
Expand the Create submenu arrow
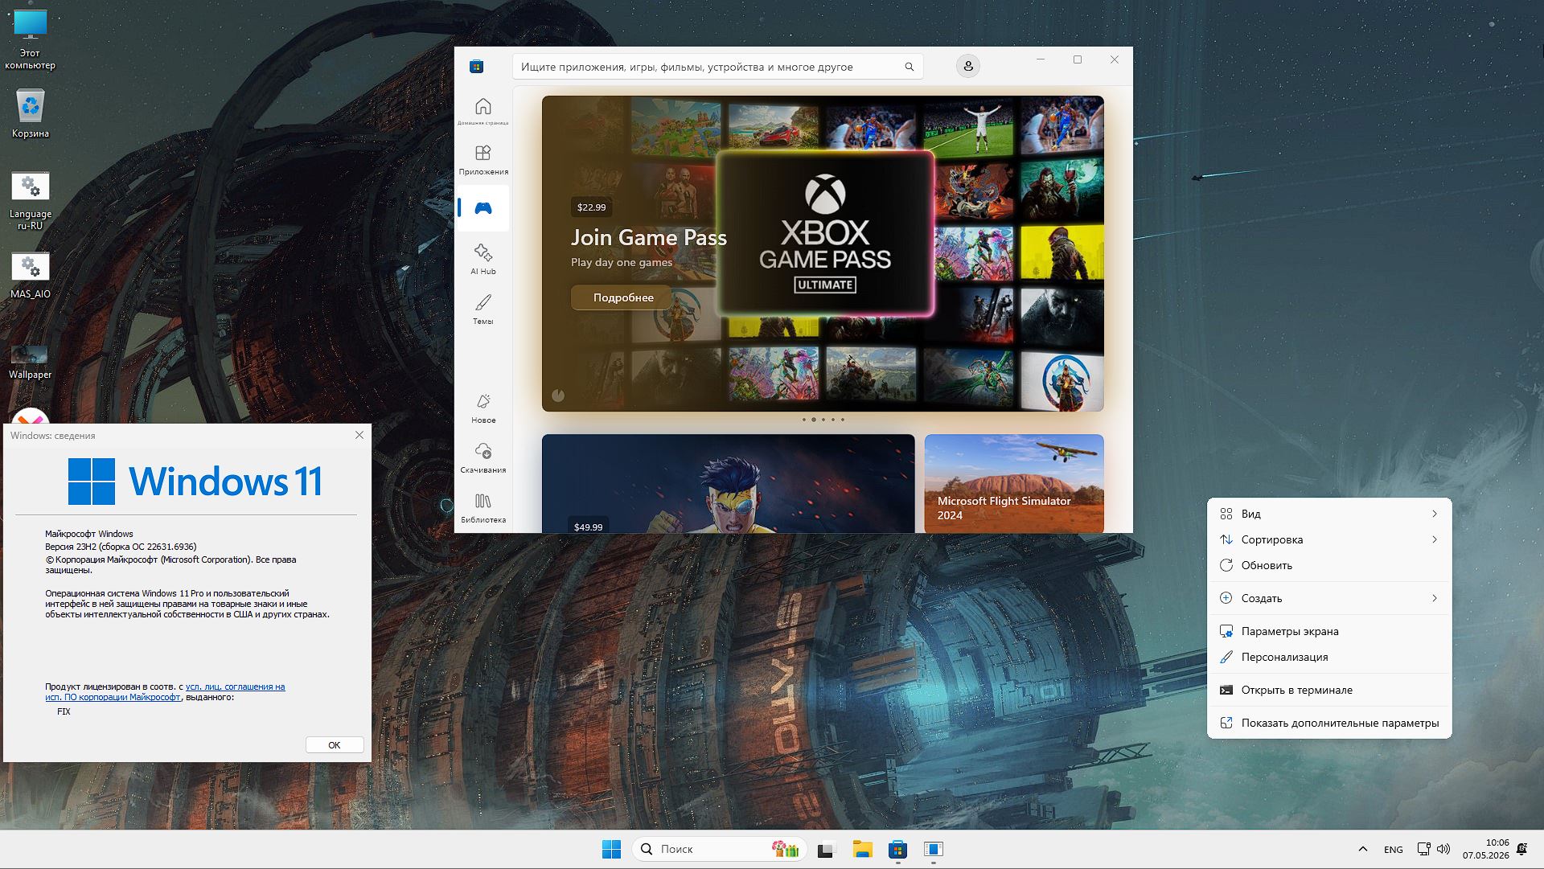click(1434, 598)
